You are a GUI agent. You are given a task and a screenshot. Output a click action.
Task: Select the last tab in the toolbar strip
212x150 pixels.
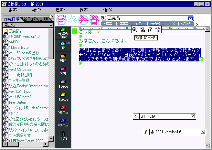point(186,24)
